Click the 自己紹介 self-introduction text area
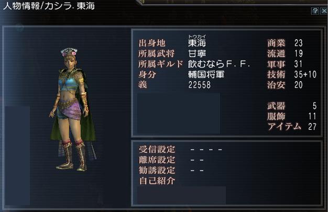The image size is (328, 212). 182,195
